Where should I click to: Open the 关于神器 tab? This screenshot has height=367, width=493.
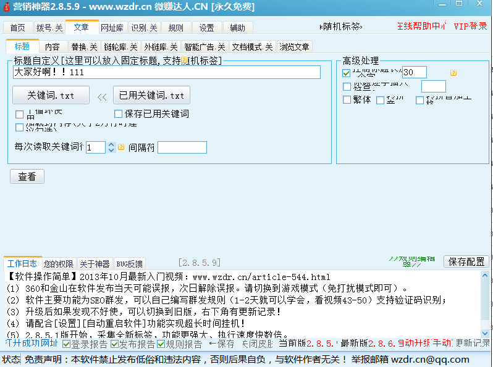click(x=95, y=264)
